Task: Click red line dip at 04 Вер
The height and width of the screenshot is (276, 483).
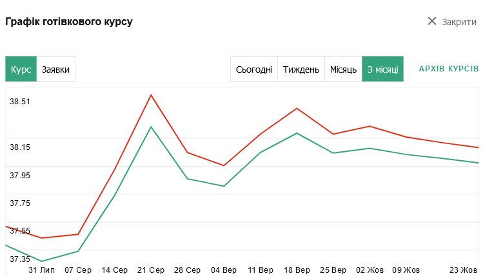Action: click(224, 165)
